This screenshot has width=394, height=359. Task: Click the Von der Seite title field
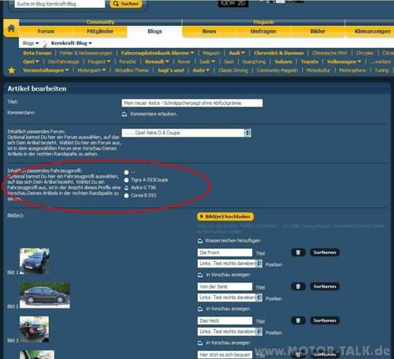coord(225,286)
